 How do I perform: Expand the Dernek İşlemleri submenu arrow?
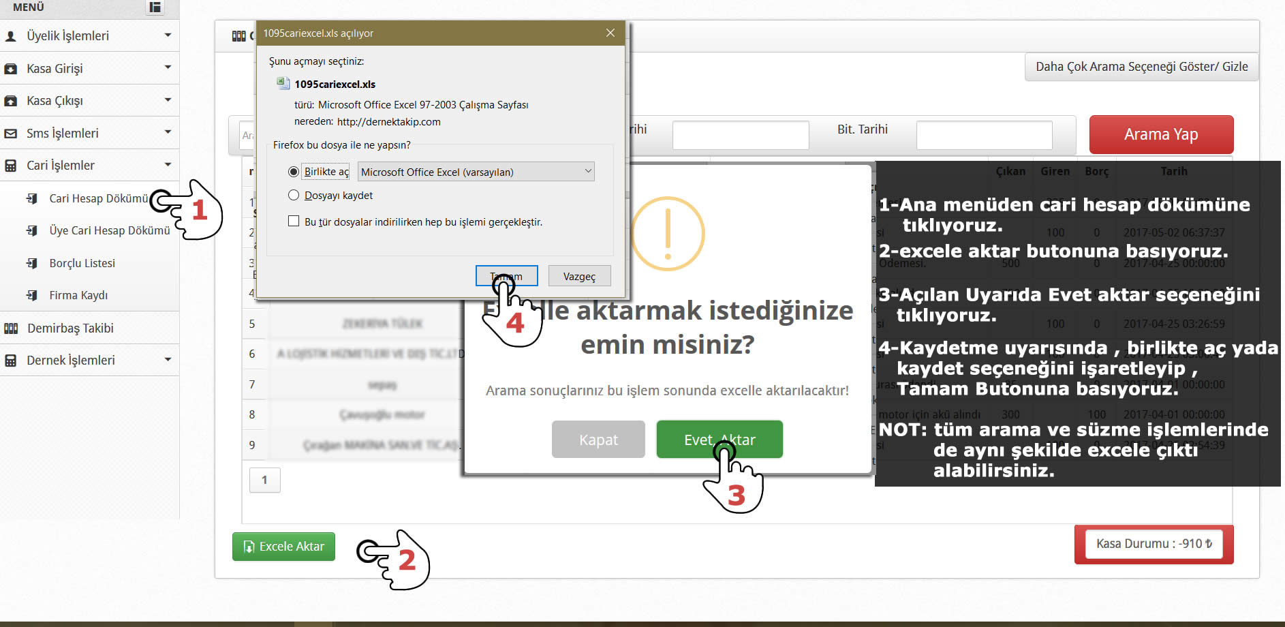168,360
